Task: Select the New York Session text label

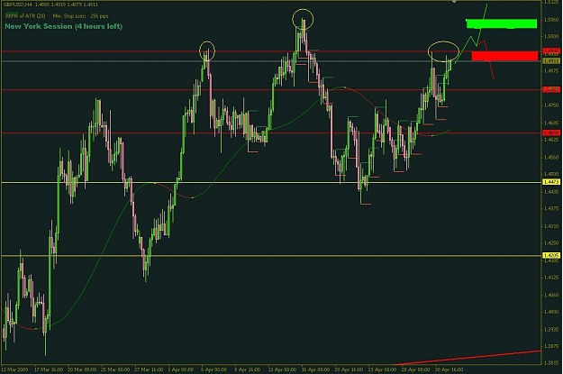Action: click(x=64, y=26)
